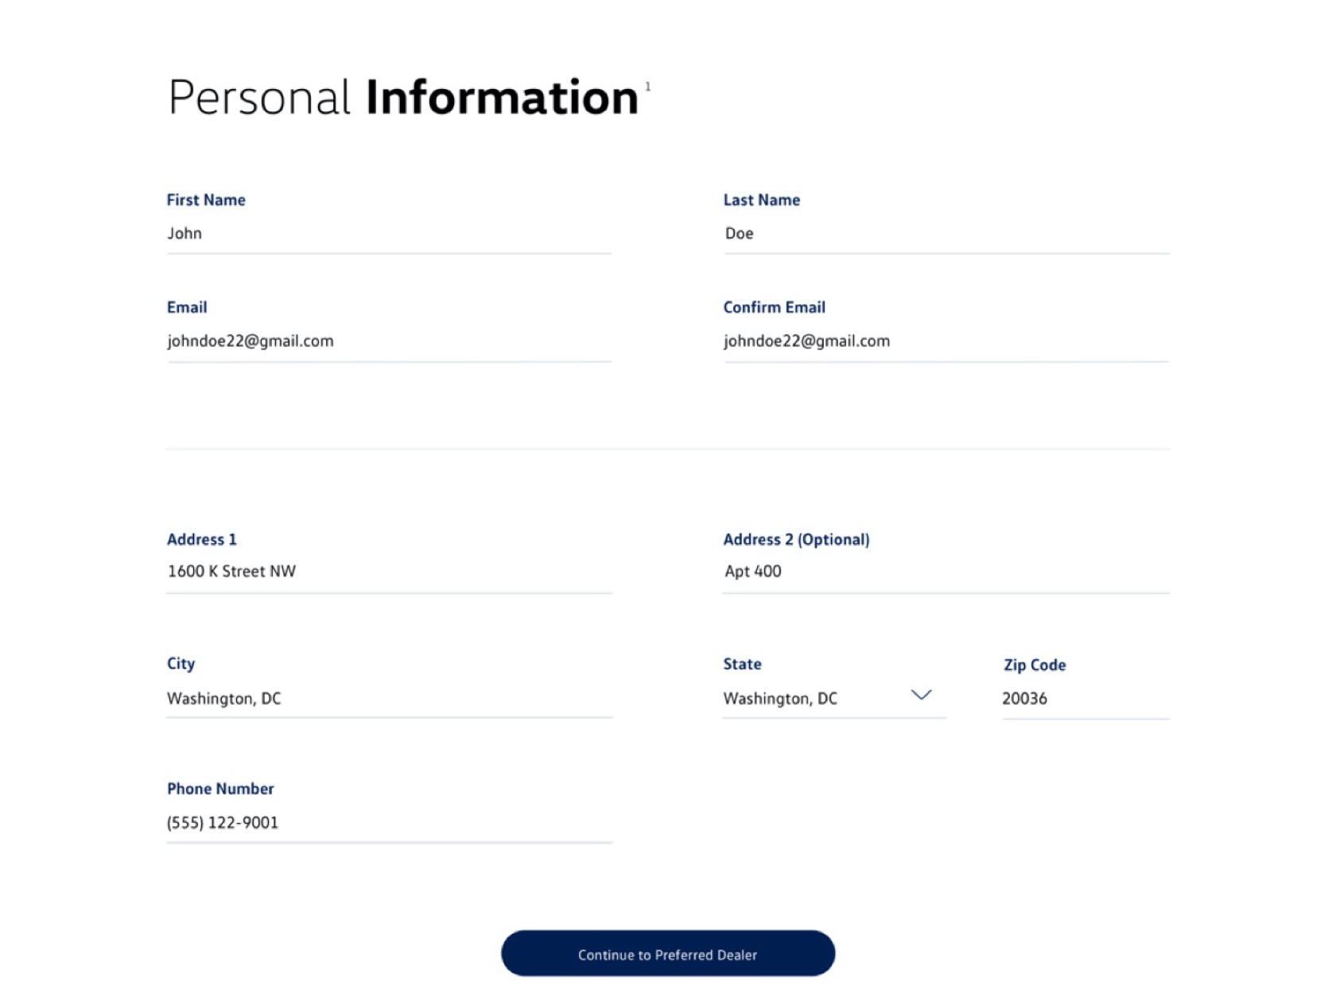Select the Email input field

tap(388, 341)
